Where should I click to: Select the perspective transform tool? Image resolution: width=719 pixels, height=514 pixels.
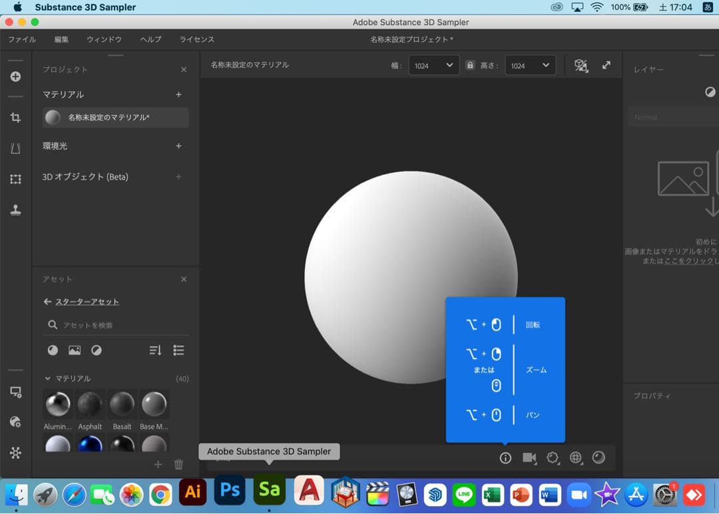(x=15, y=148)
